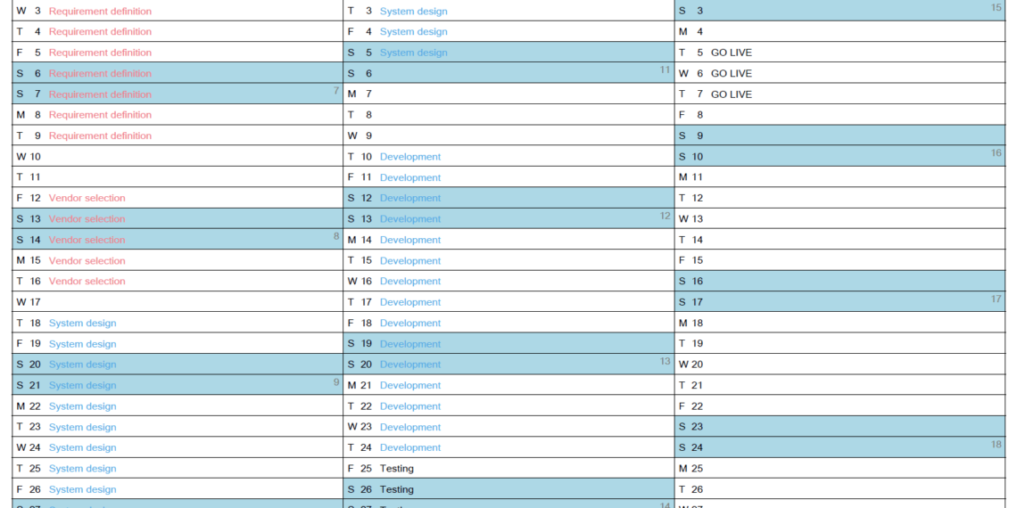Click Testing entry on Friday 25

pos(396,469)
